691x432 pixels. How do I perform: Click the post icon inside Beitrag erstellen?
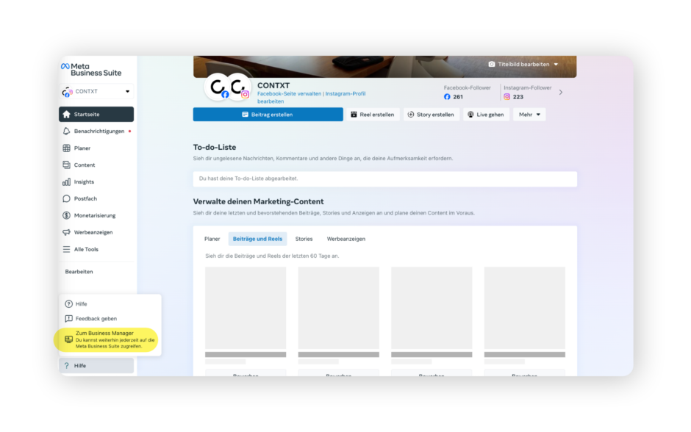click(245, 115)
